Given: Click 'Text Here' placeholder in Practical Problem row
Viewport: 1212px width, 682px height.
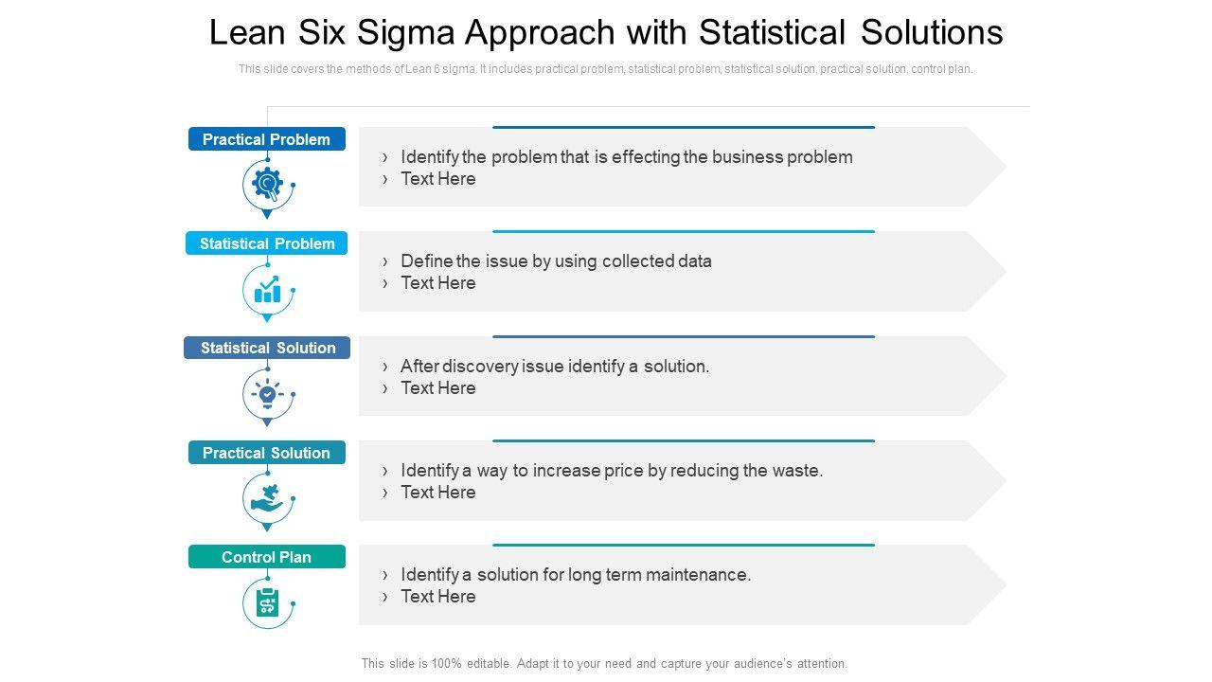Looking at the screenshot, I should pos(437,179).
